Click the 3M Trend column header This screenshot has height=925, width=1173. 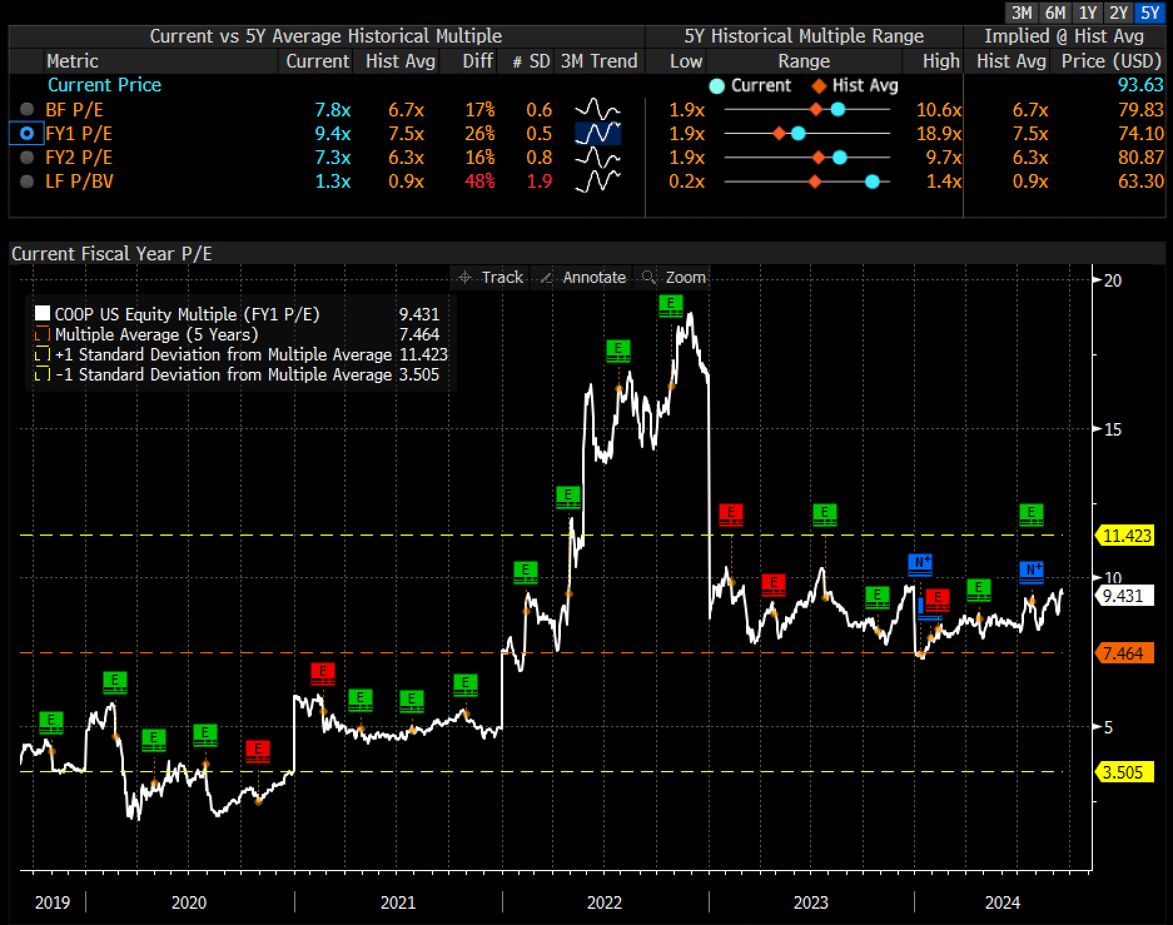(599, 61)
